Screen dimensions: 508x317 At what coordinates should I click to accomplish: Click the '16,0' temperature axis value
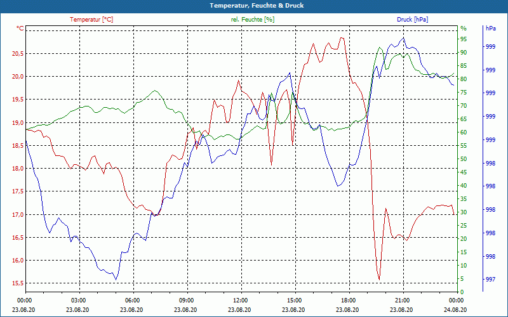pyautogui.click(x=18, y=261)
